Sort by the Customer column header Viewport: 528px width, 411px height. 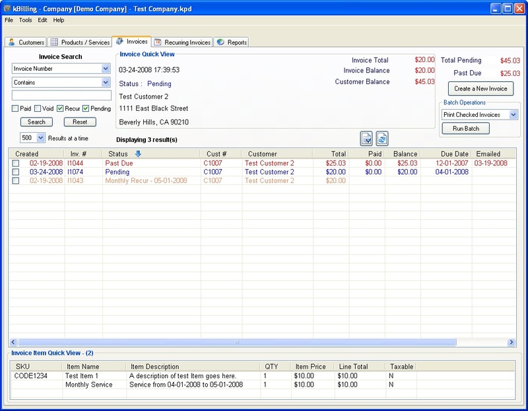coord(277,154)
